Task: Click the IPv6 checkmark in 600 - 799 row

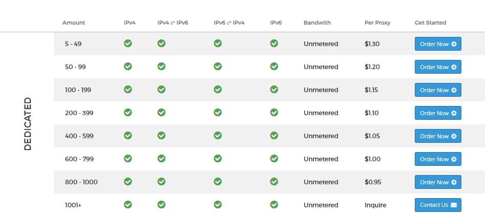Action: tap(274, 159)
